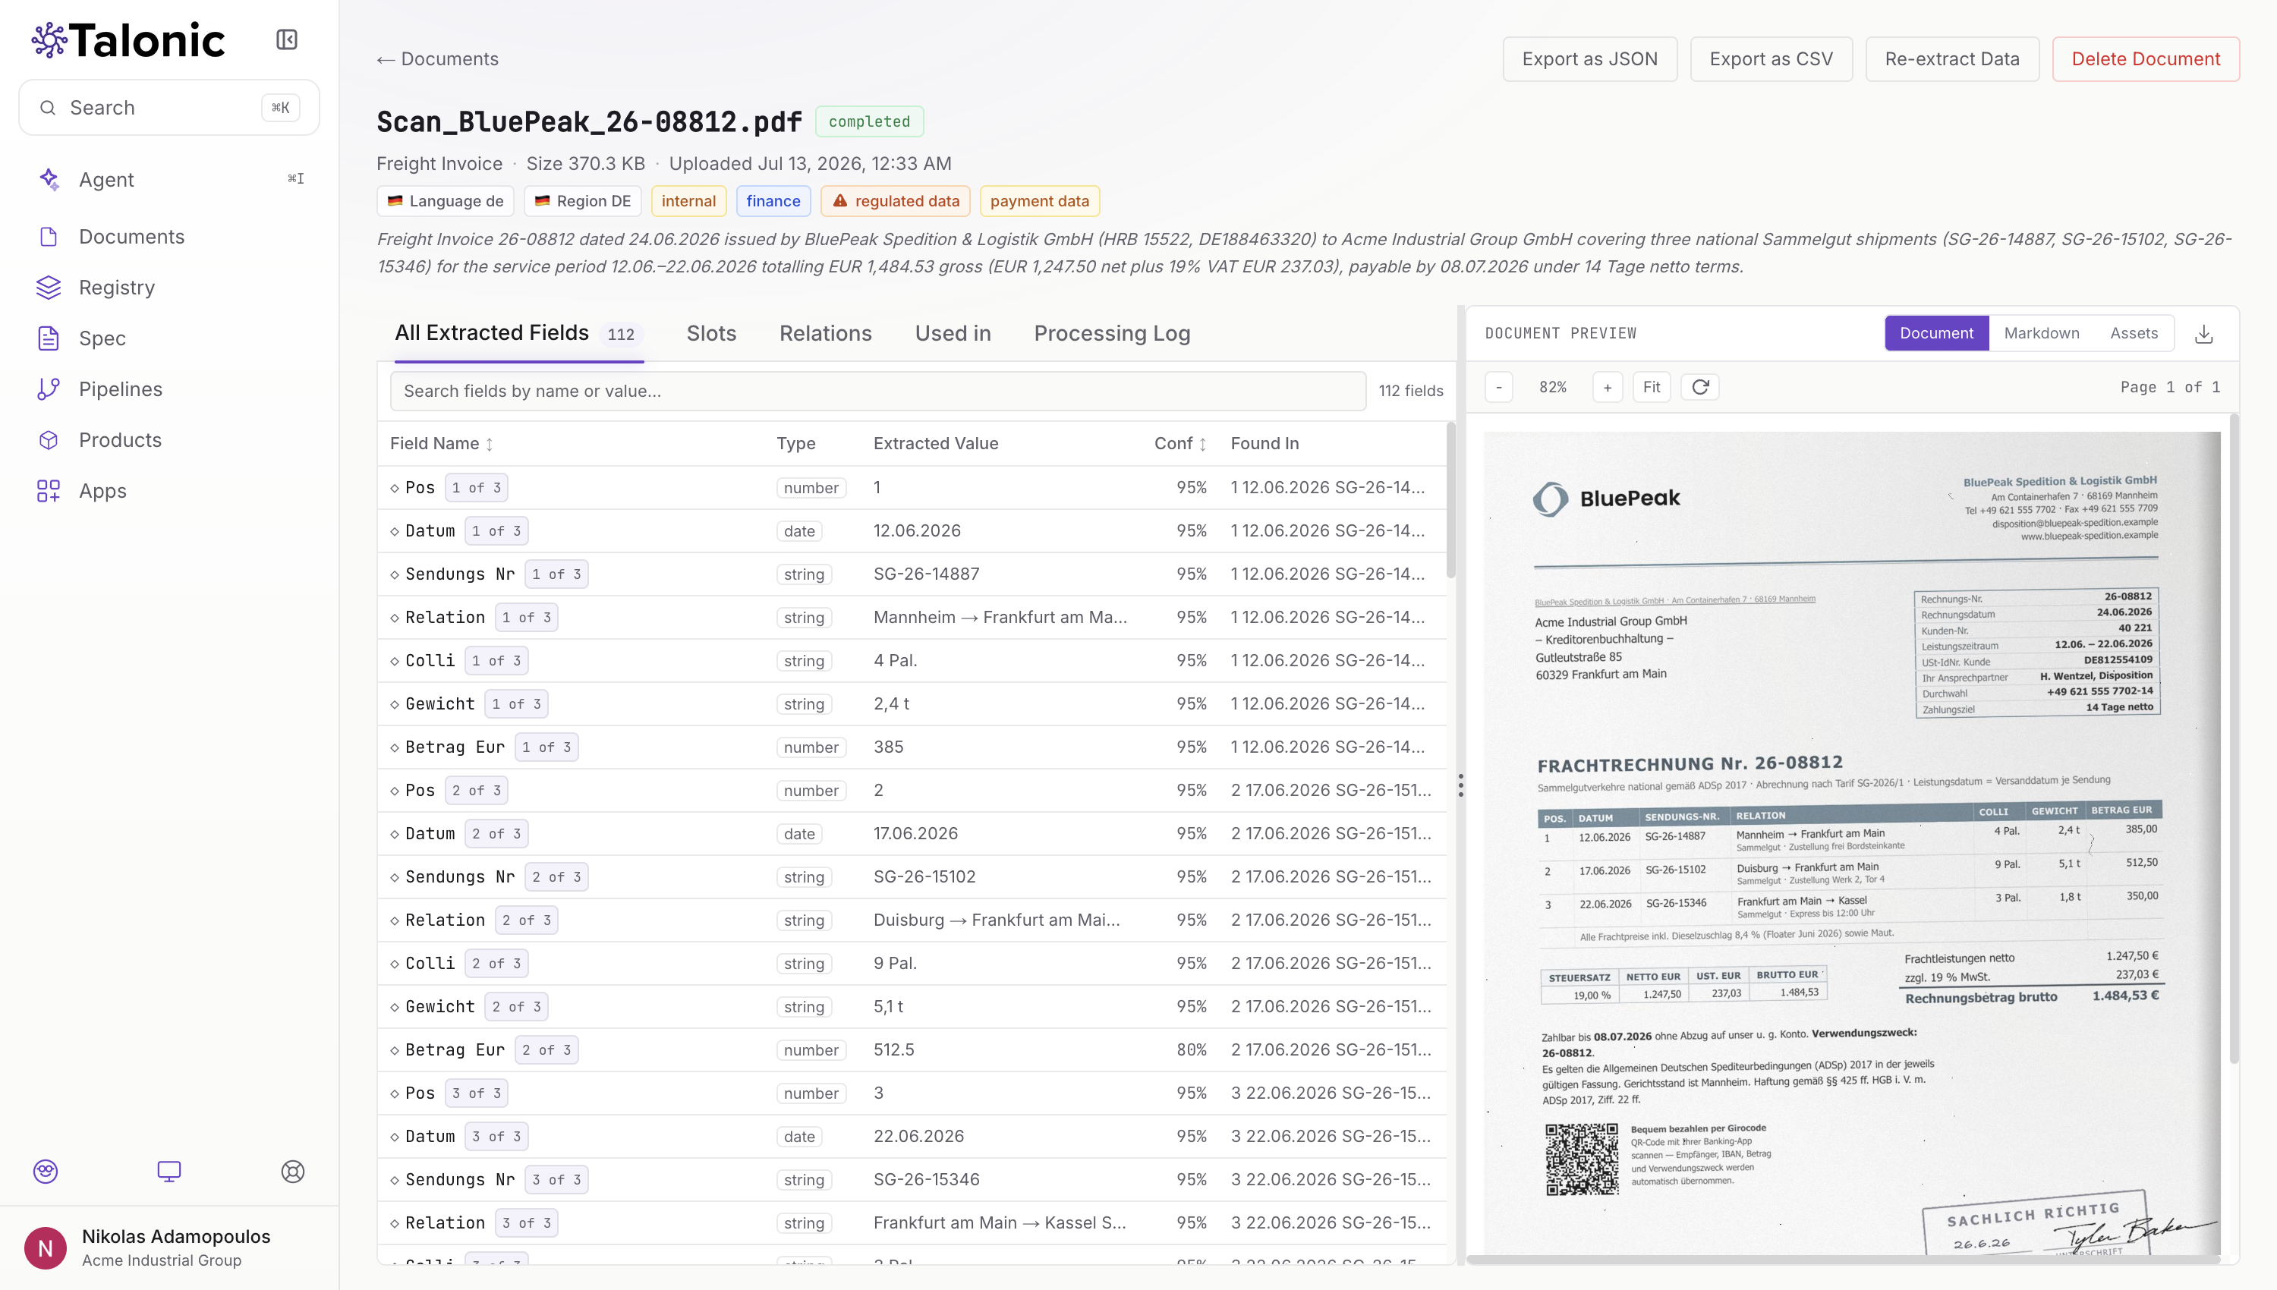Click the fields table scrollbar
Viewport: 2277px width, 1290px height.
click(x=1450, y=501)
